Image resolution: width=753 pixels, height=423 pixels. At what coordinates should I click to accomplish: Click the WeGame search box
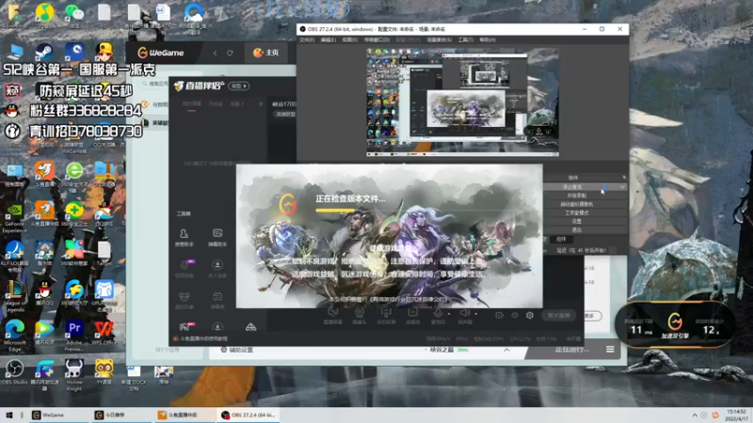click(x=157, y=84)
